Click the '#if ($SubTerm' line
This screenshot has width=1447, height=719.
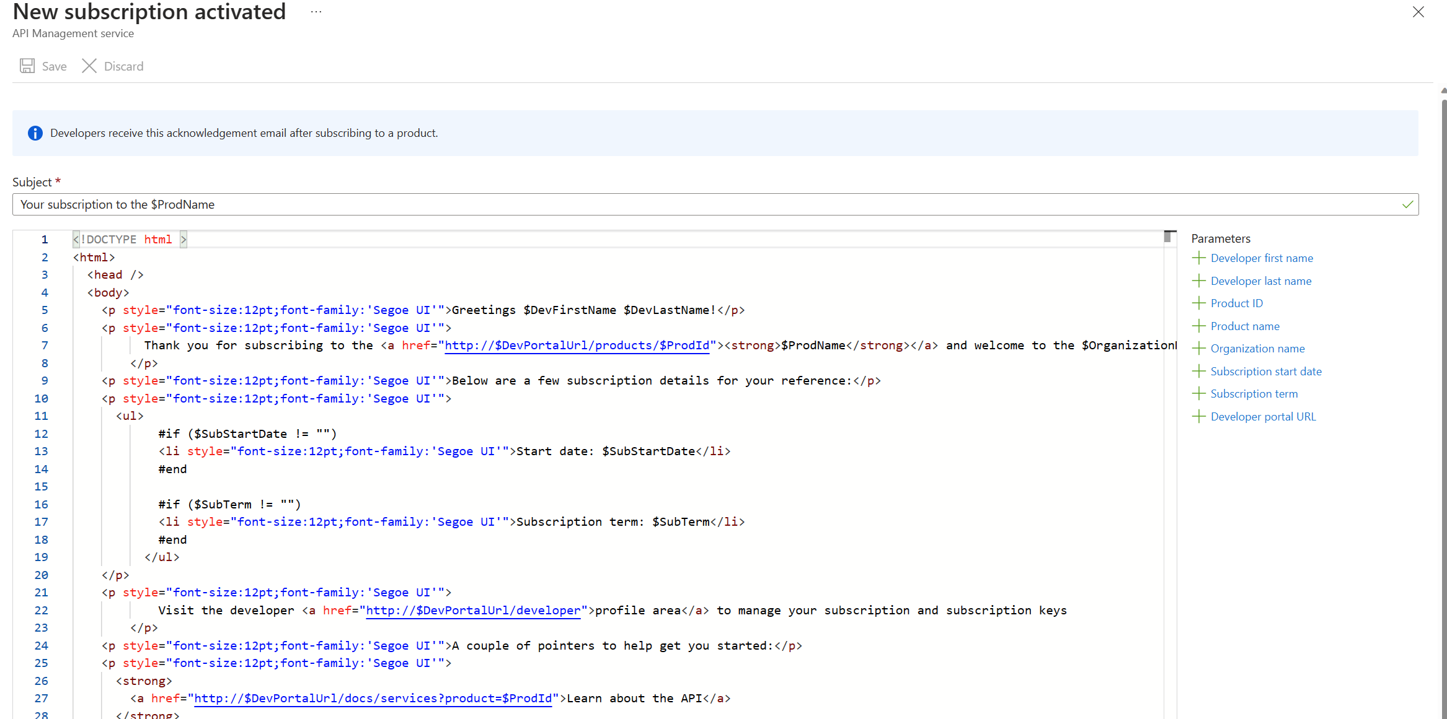pos(229,505)
